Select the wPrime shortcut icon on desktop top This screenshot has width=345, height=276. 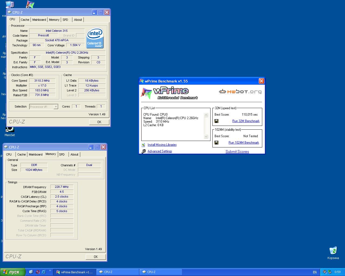pos(30,4)
